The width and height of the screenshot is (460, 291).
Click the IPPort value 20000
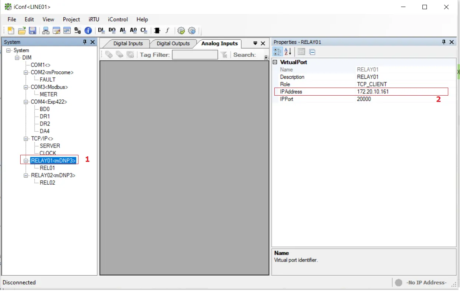(x=364, y=99)
